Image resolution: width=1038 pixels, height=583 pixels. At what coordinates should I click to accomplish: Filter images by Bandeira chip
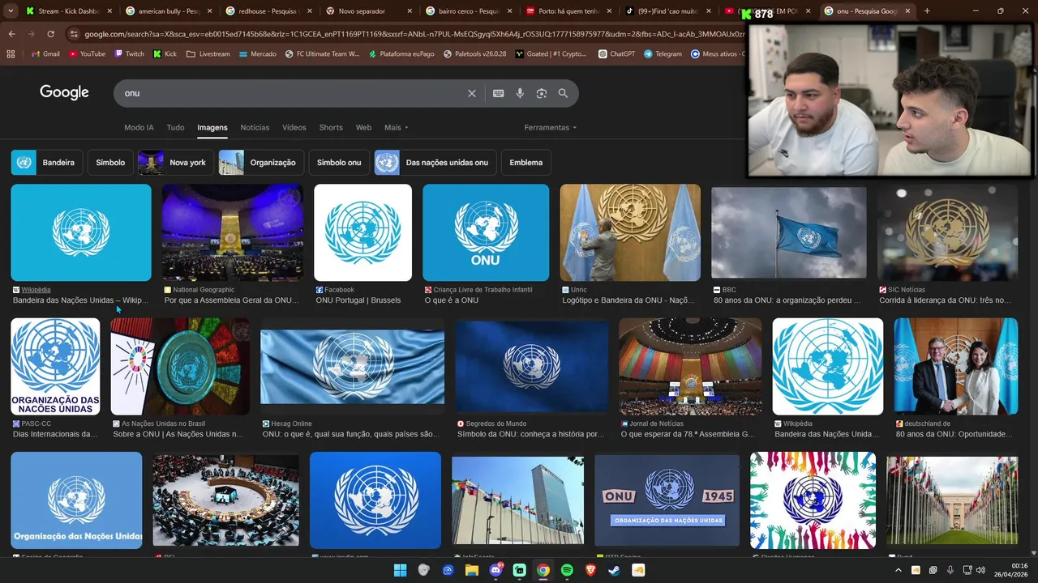coord(46,163)
